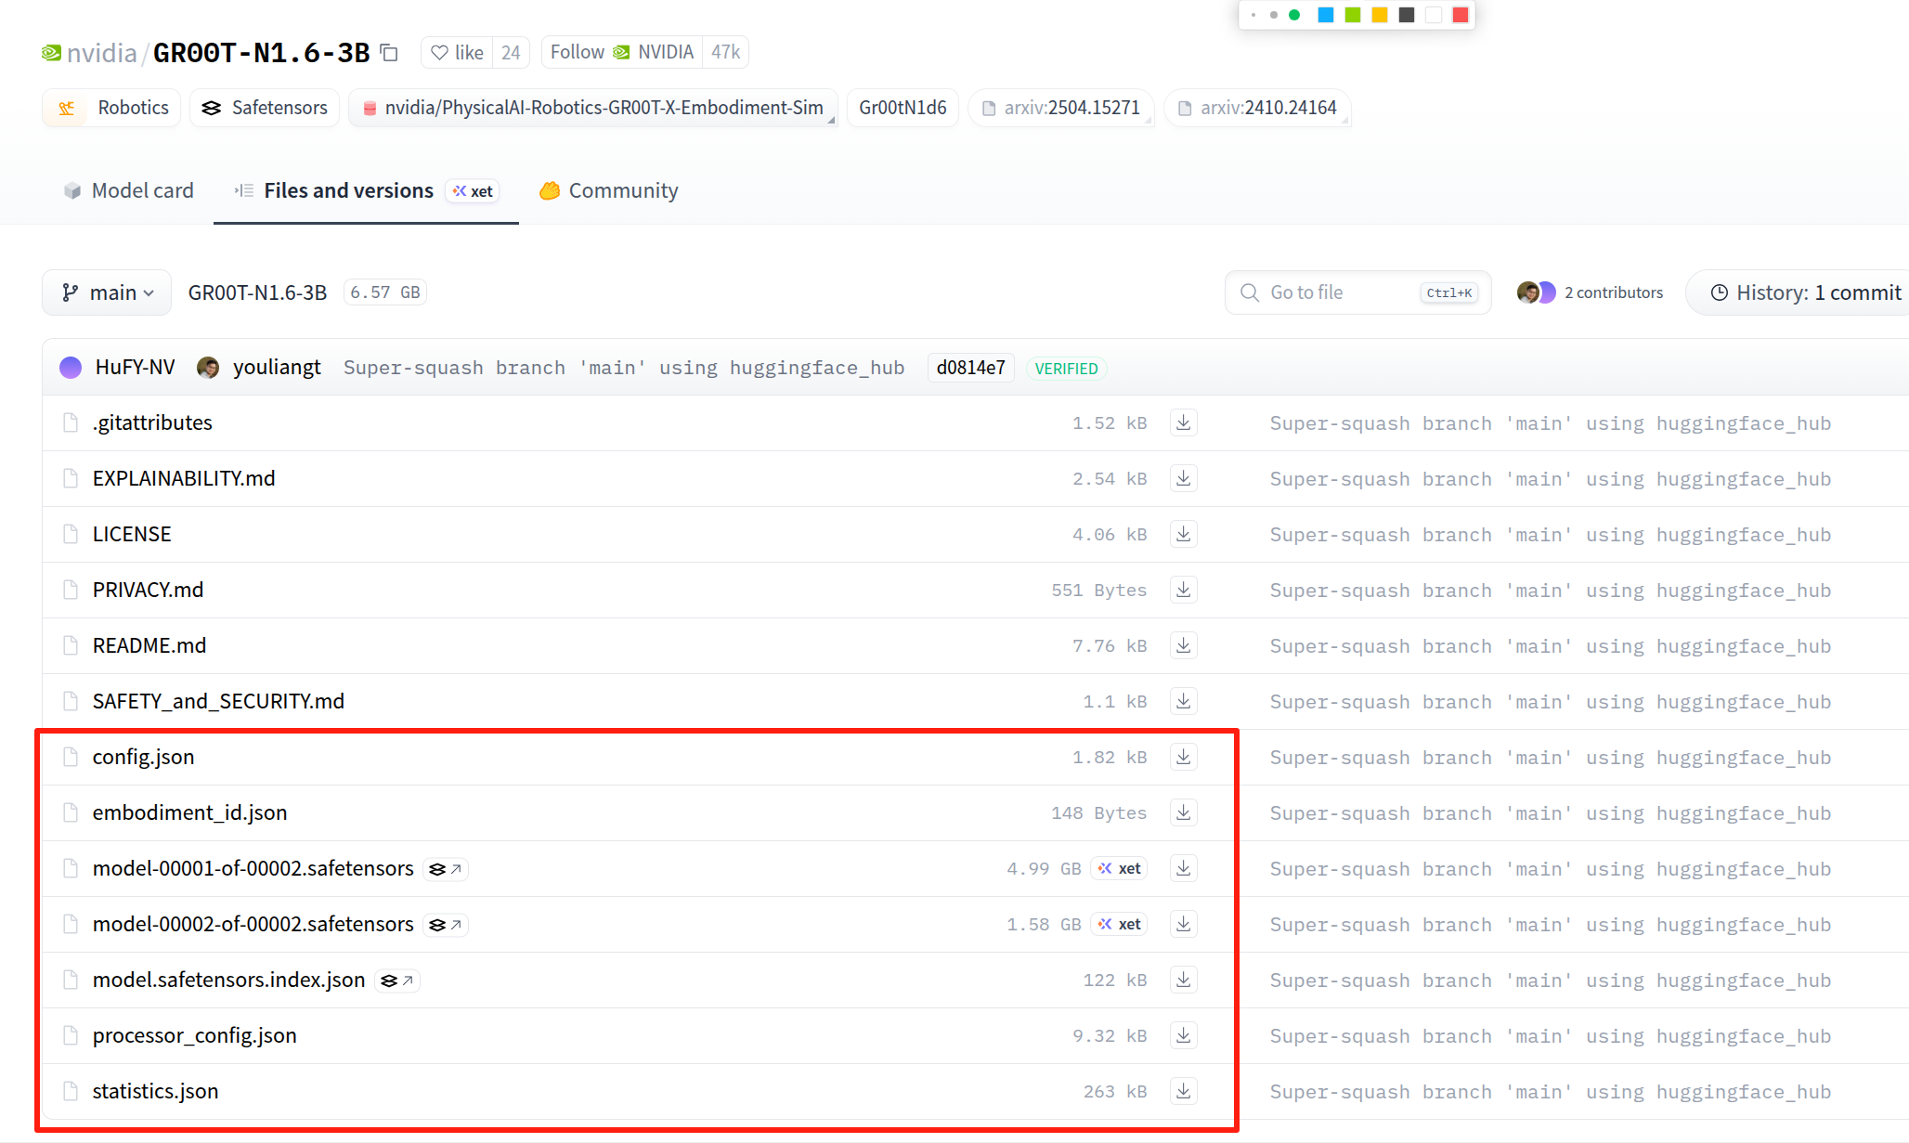Download the config.json file

point(1183,757)
